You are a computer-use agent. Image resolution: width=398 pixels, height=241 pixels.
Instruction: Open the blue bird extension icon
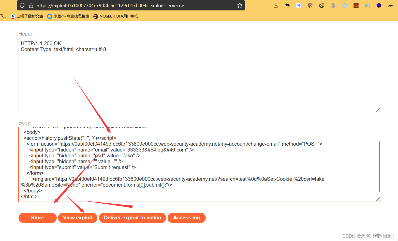[299, 5]
